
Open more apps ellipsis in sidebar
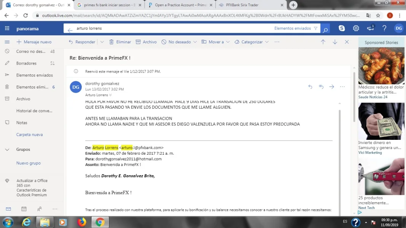click(x=55, y=209)
